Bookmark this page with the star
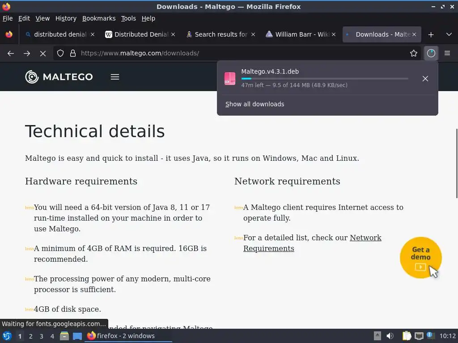 tap(413, 54)
